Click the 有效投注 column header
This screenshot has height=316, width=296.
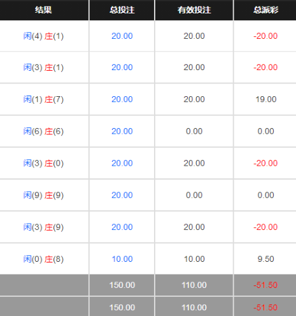(x=194, y=10)
